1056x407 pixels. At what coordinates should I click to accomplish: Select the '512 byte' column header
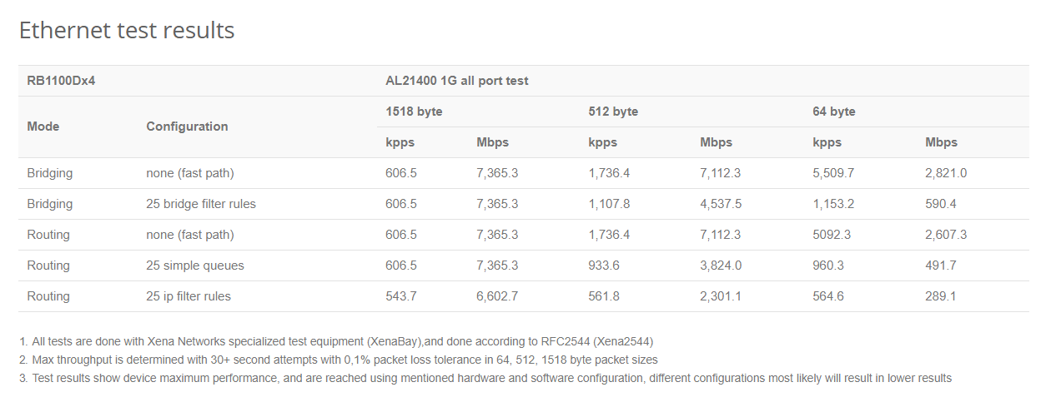pos(613,112)
